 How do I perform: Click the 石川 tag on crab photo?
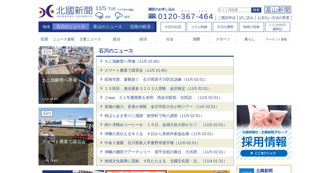pos(47,52)
